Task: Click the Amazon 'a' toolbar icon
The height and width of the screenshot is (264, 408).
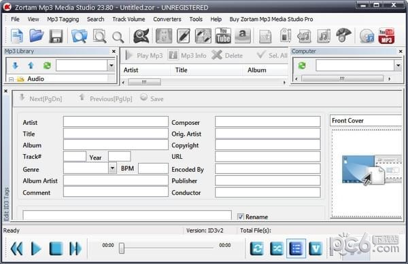Action: [243, 35]
